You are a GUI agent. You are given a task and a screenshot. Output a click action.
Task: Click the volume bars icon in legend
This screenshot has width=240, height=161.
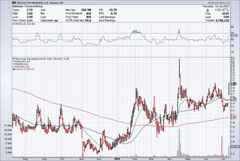(14, 69)
